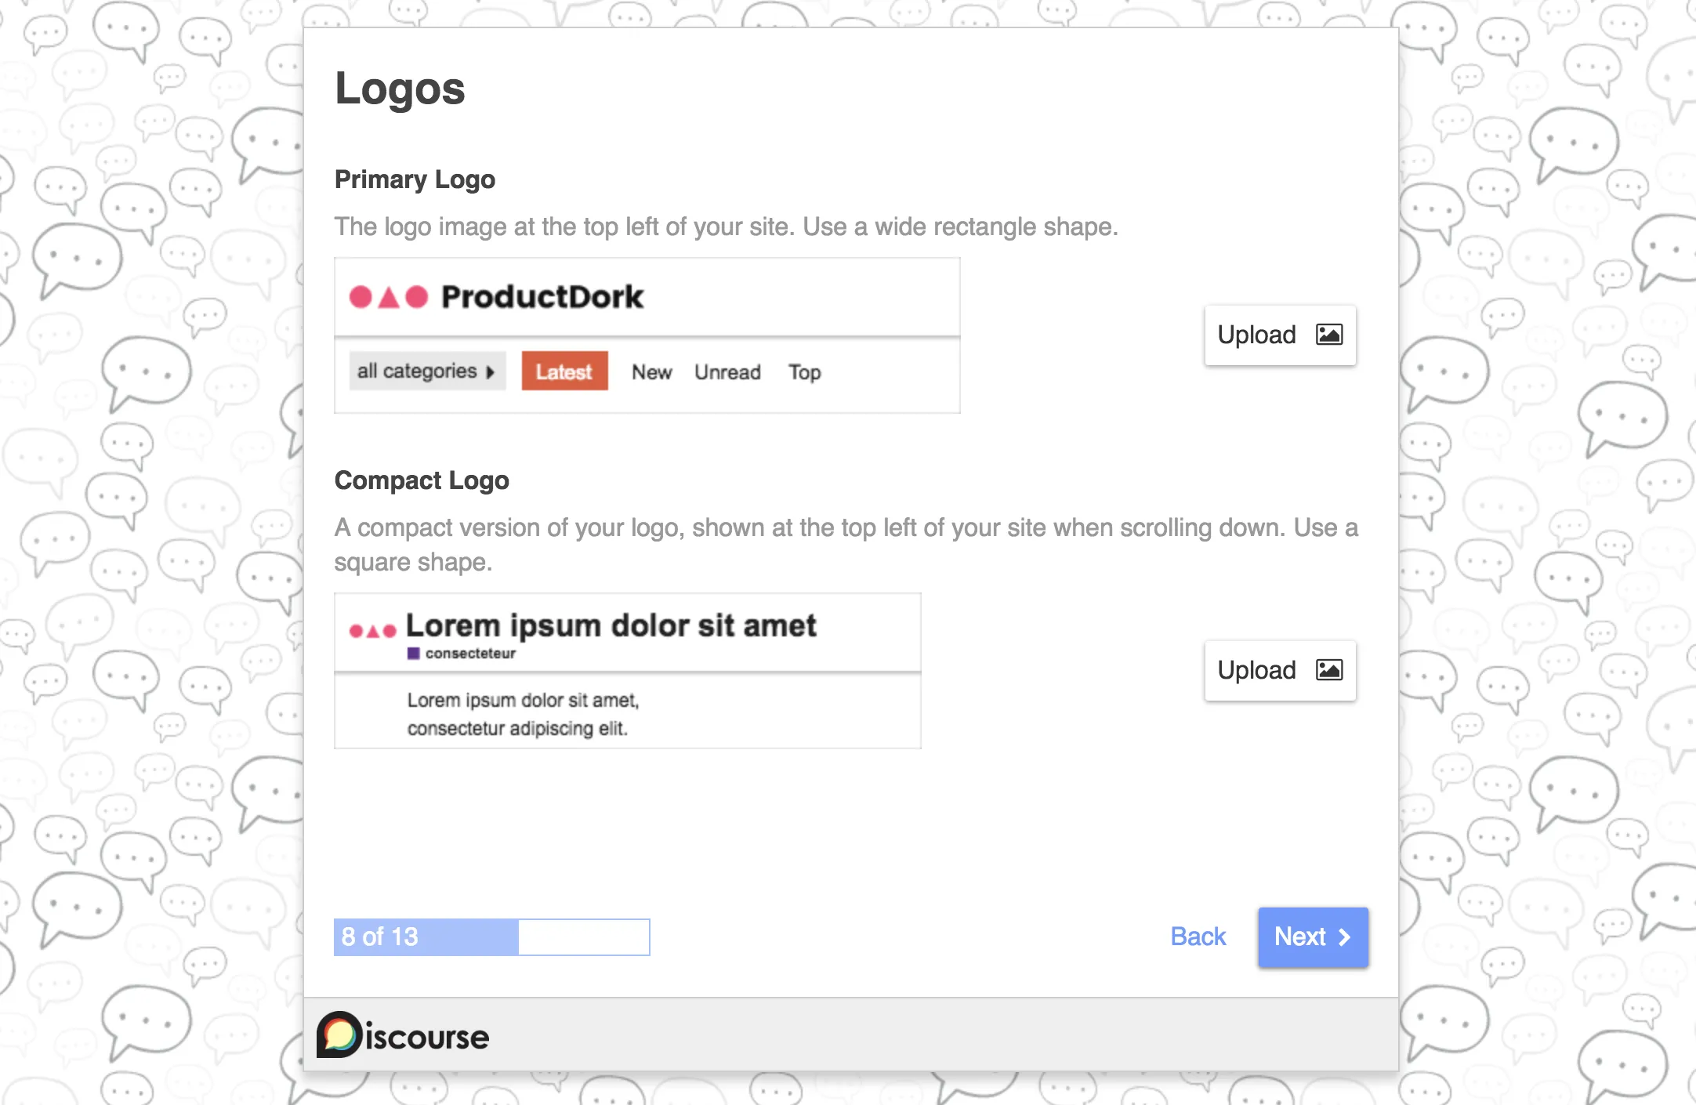Click the disclosure triangle in the navigation preview

[x=492, y=371]
